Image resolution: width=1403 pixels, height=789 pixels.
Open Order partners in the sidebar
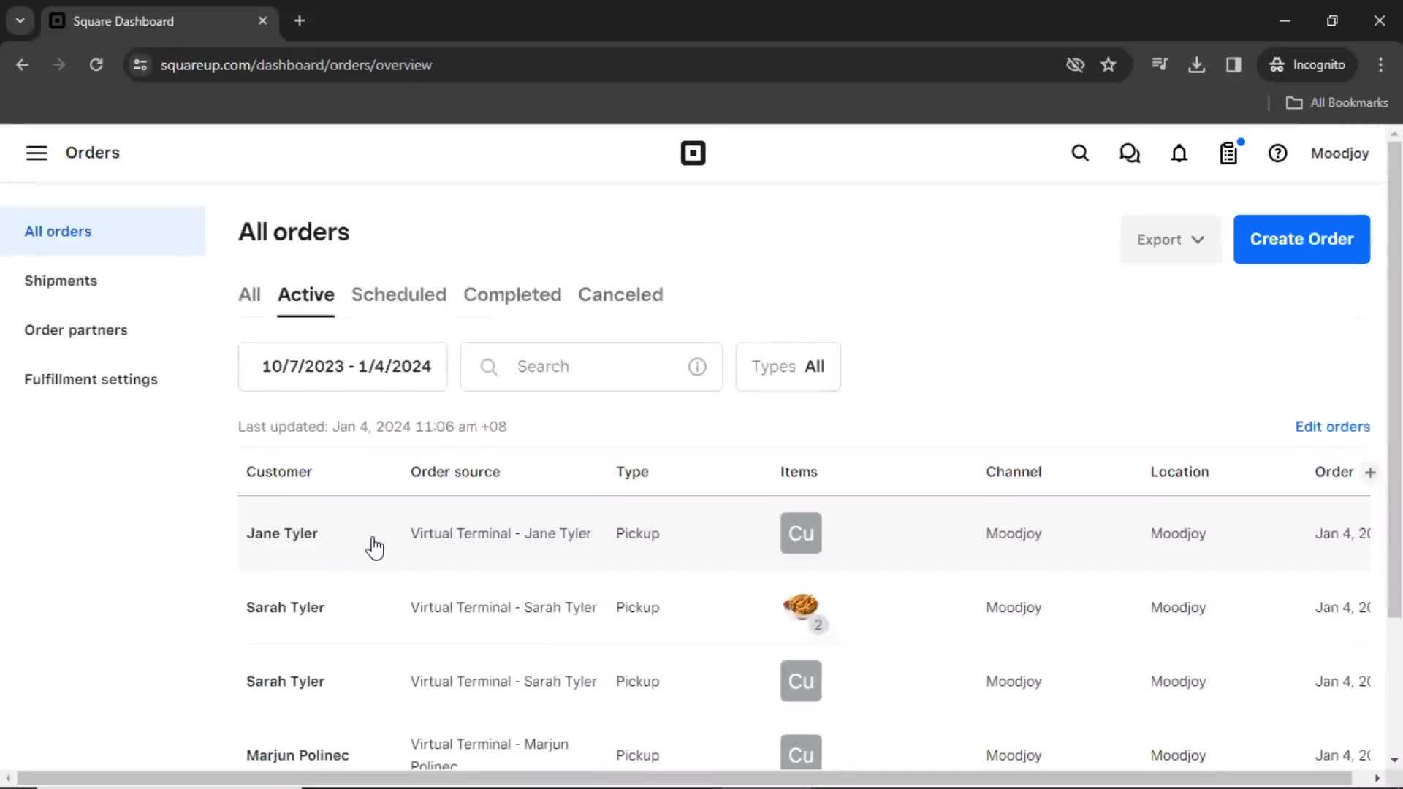pos(76,330)
